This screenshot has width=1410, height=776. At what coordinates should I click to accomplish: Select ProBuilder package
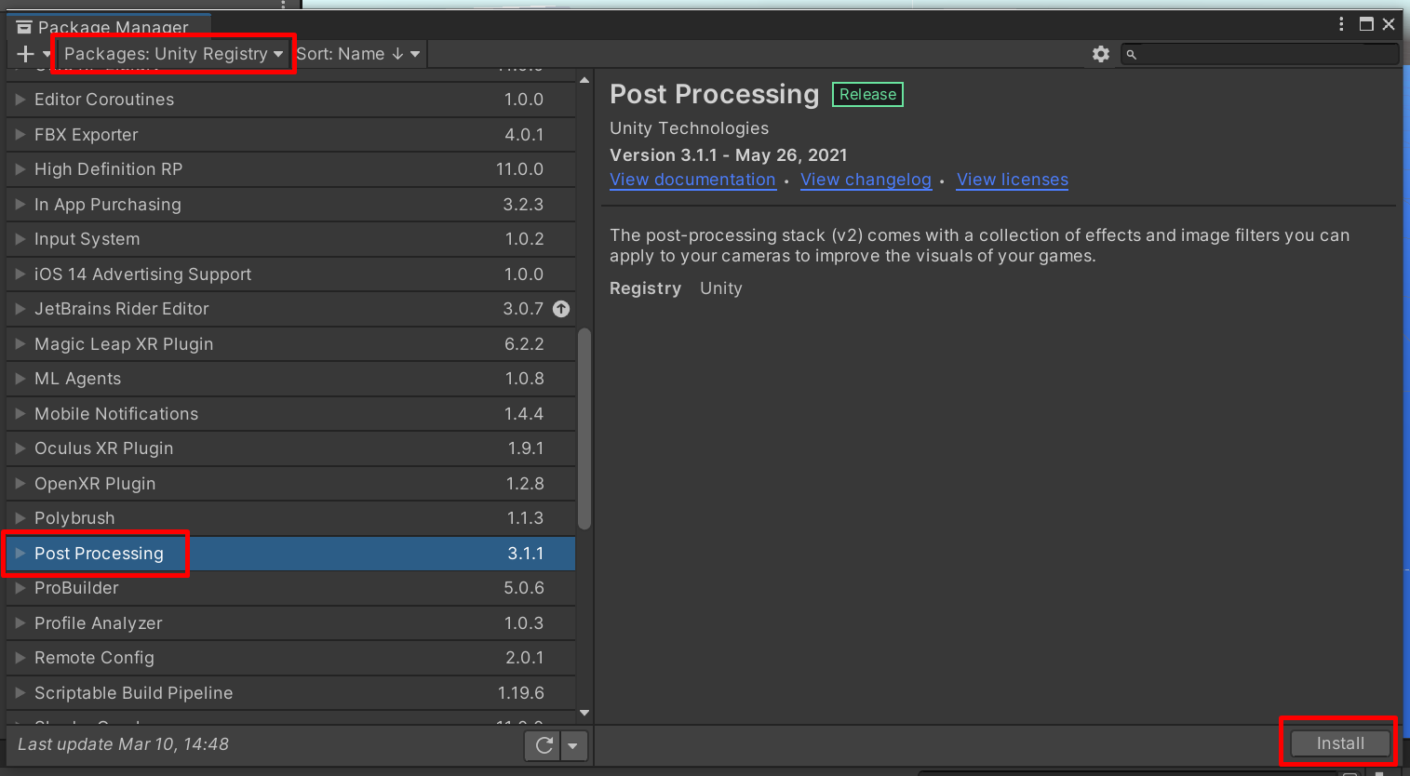point(290,588)
